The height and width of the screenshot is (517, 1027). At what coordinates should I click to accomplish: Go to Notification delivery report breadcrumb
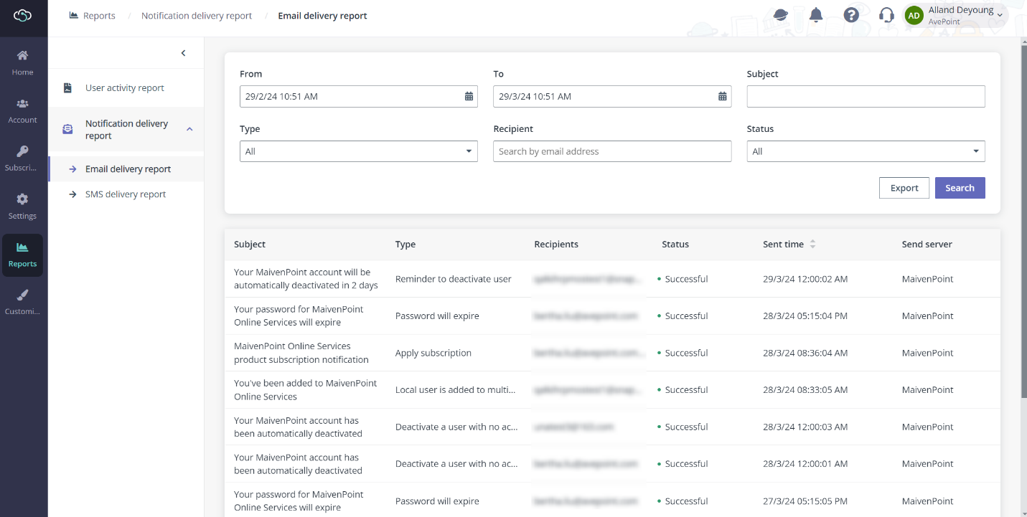click(197, 16)
